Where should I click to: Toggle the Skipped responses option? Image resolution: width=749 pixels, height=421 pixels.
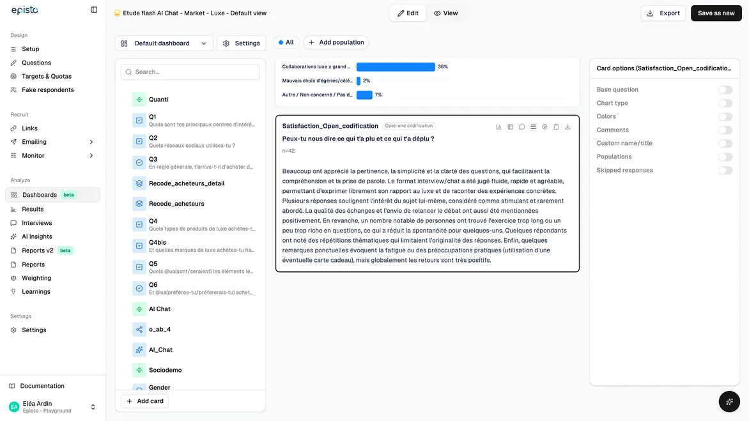[x=725, y=171]
